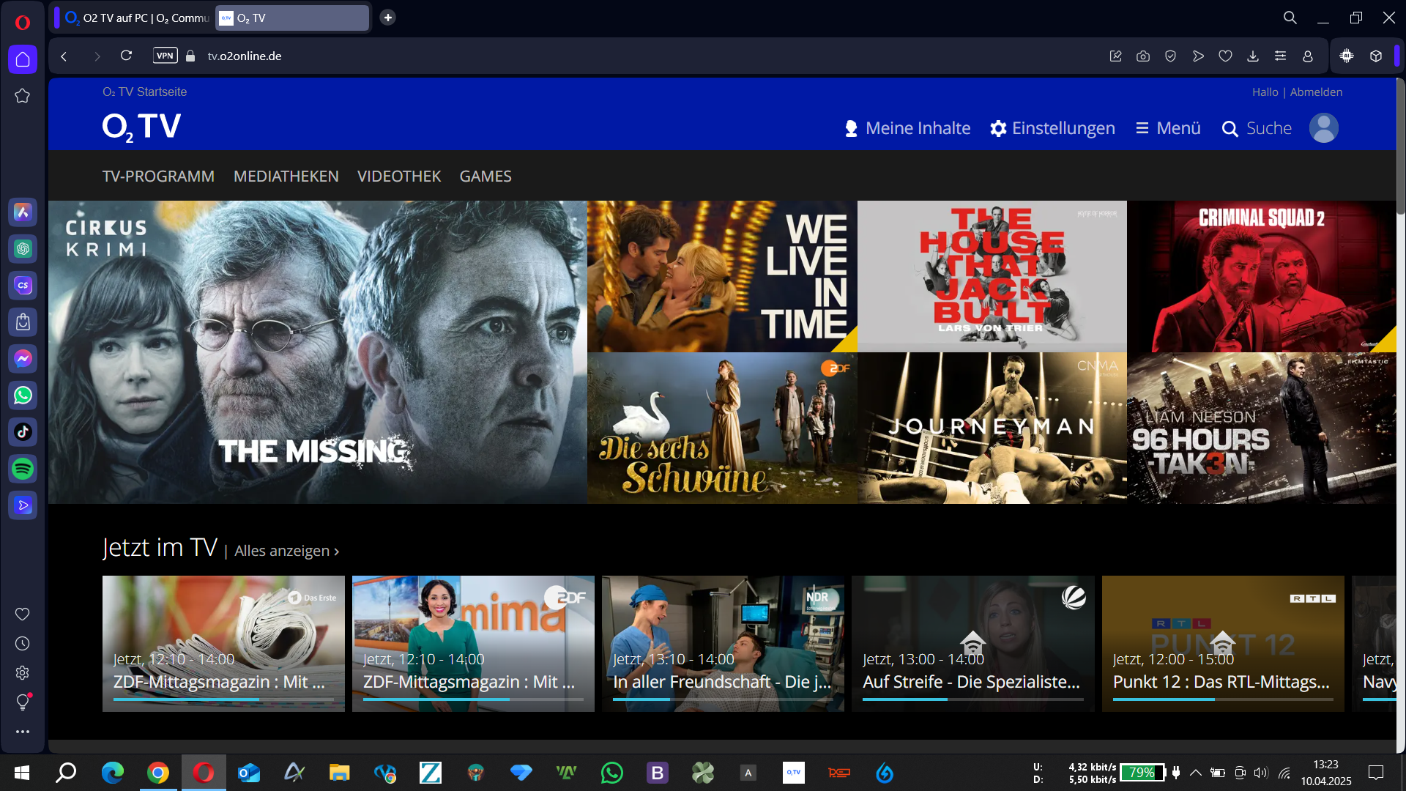The width and height of the screenshot is (1406, 791).
Task: Open ad blocker shield icon
Action: 1170,56
